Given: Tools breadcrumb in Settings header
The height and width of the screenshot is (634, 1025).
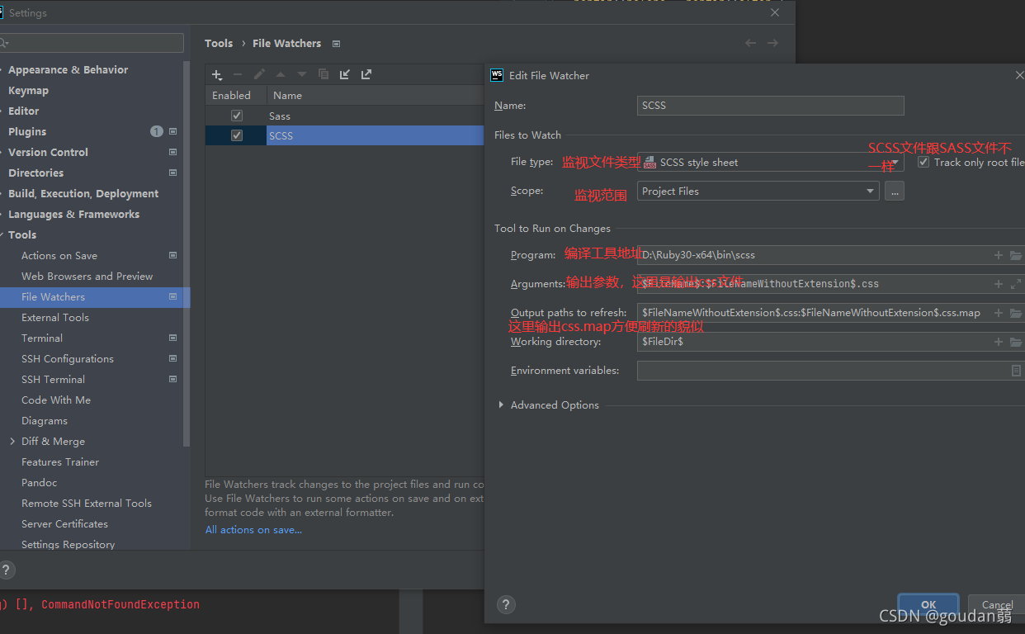Looking at the screenshot, I should 219,43.
